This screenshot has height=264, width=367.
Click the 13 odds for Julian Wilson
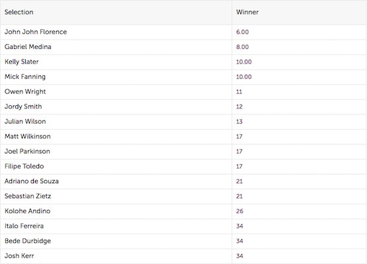(239, 122)
